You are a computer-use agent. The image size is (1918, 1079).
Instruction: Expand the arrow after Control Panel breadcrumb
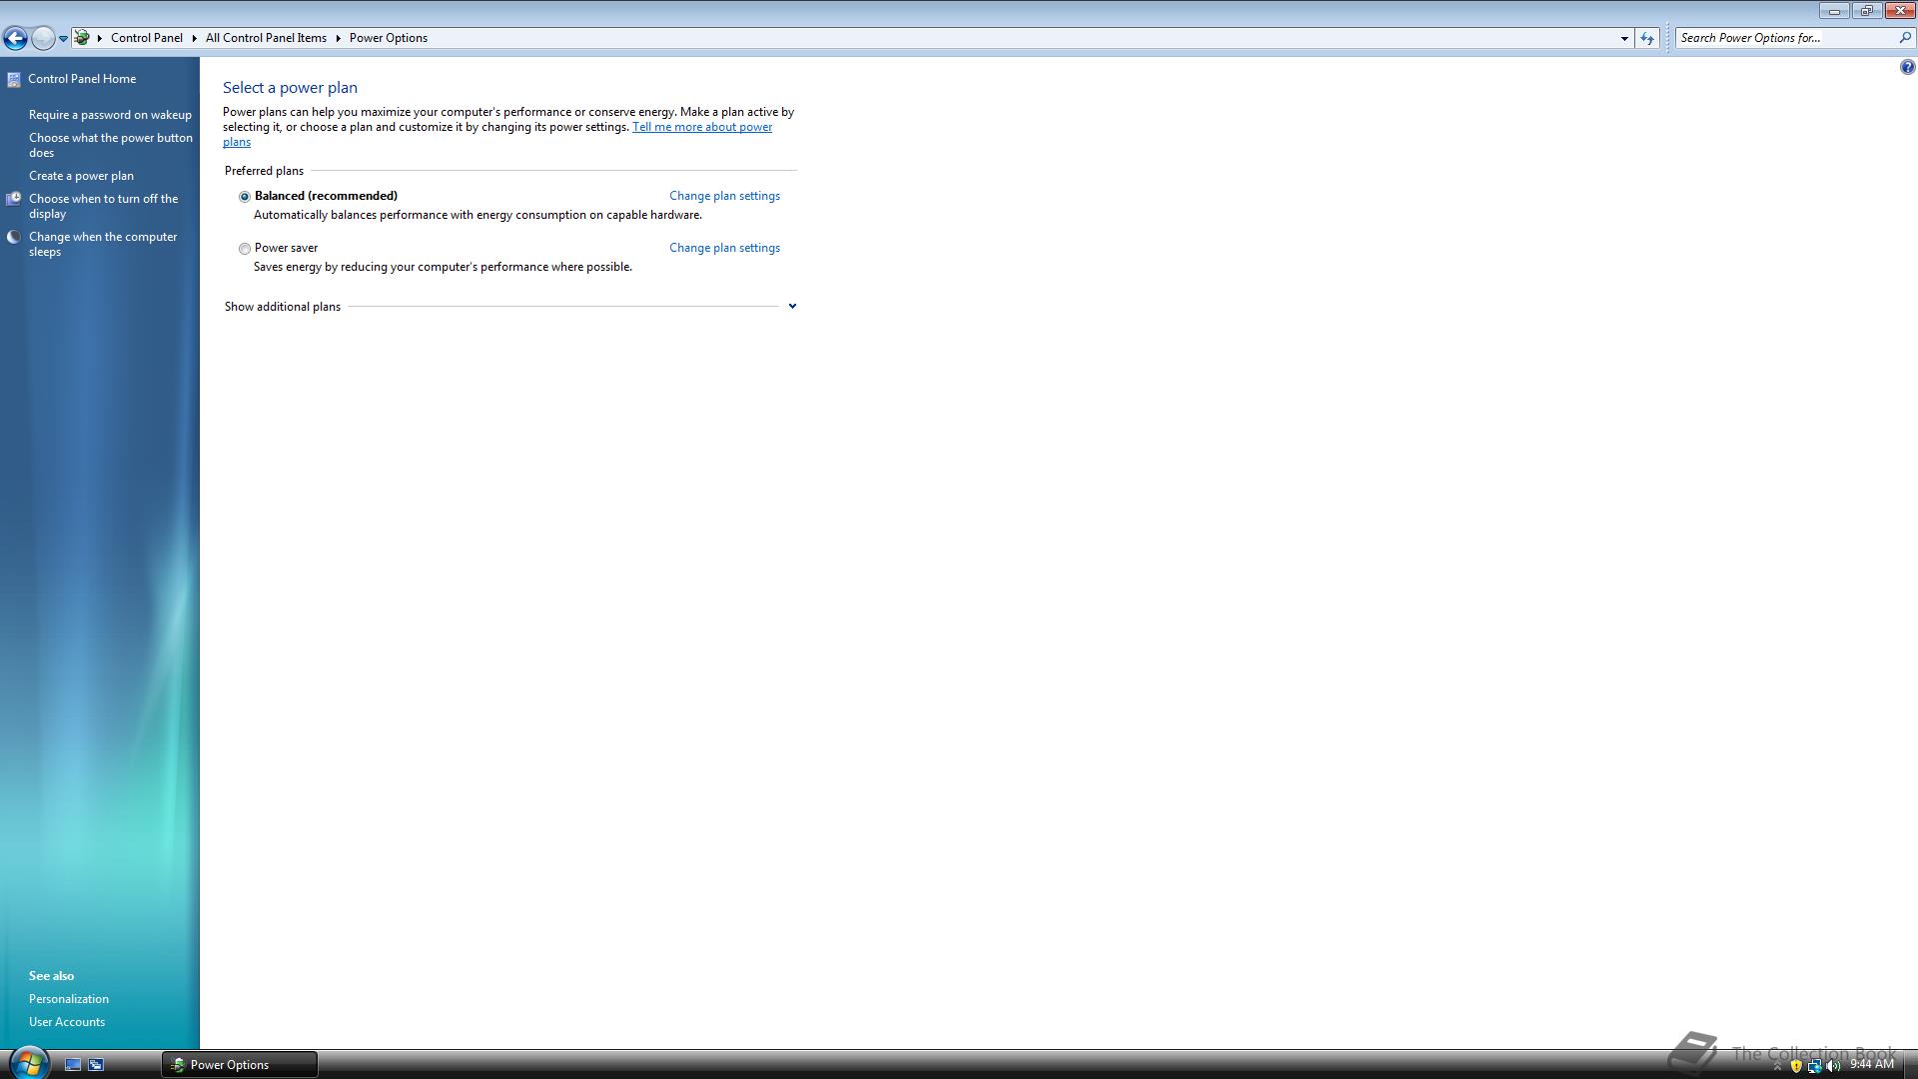click(x=194, y=38)
